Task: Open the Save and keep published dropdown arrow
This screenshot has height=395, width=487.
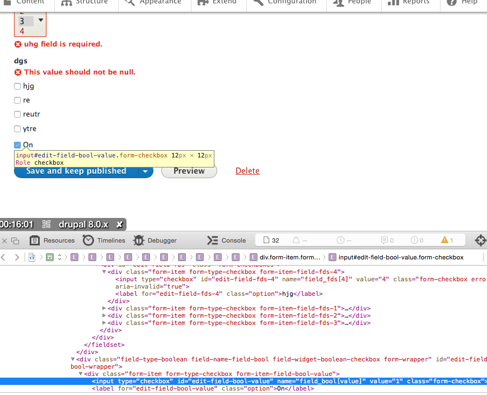Action: [x=145, y=171]
